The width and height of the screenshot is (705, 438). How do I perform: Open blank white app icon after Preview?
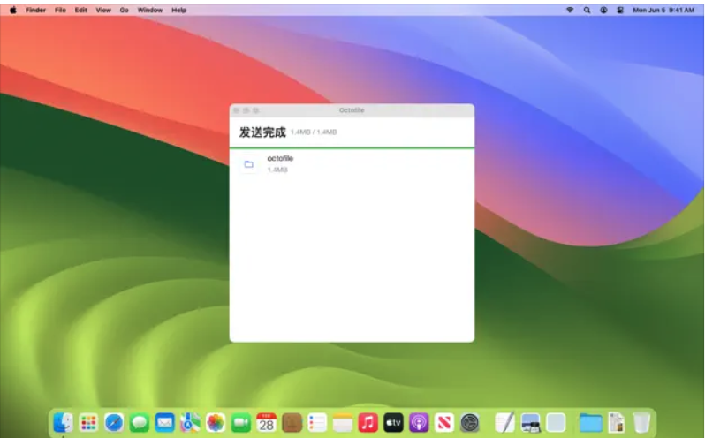[556, 422]
